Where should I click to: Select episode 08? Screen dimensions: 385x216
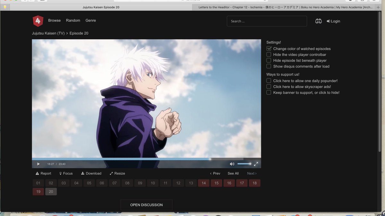coord(127,183)
